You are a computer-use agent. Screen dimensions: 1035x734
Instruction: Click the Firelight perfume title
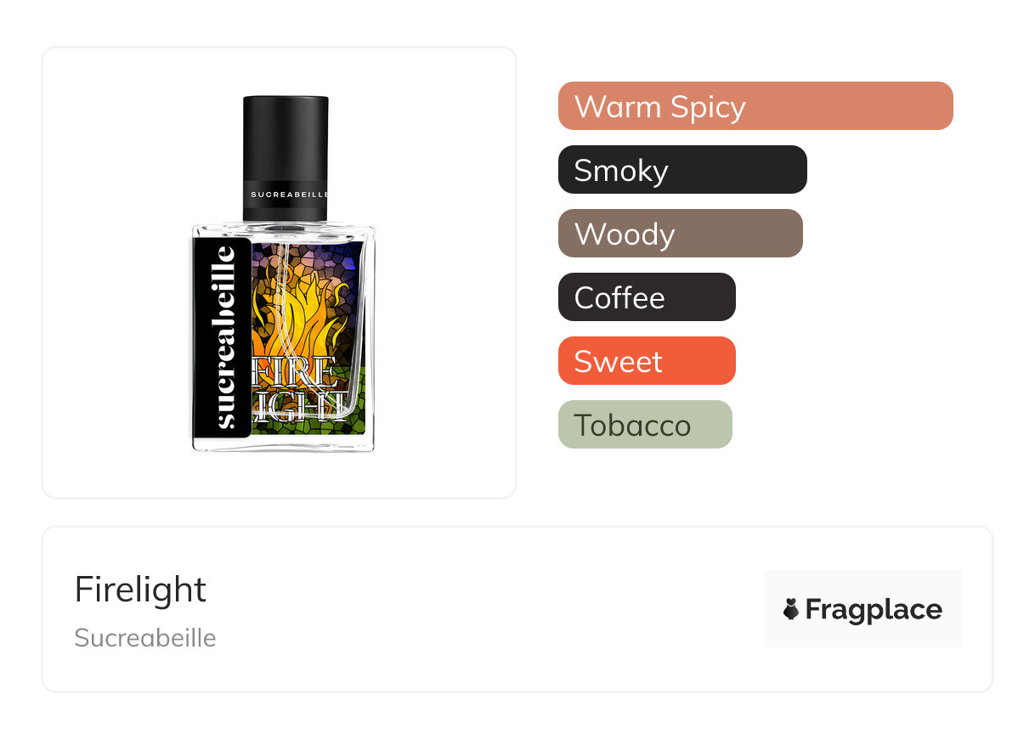[x=140, y=589]
